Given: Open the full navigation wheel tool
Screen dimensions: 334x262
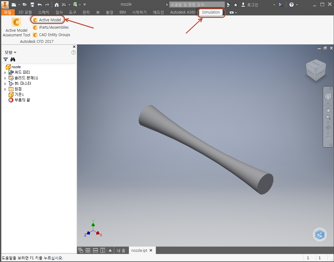Looking at the screenshot, I should 328,96.
